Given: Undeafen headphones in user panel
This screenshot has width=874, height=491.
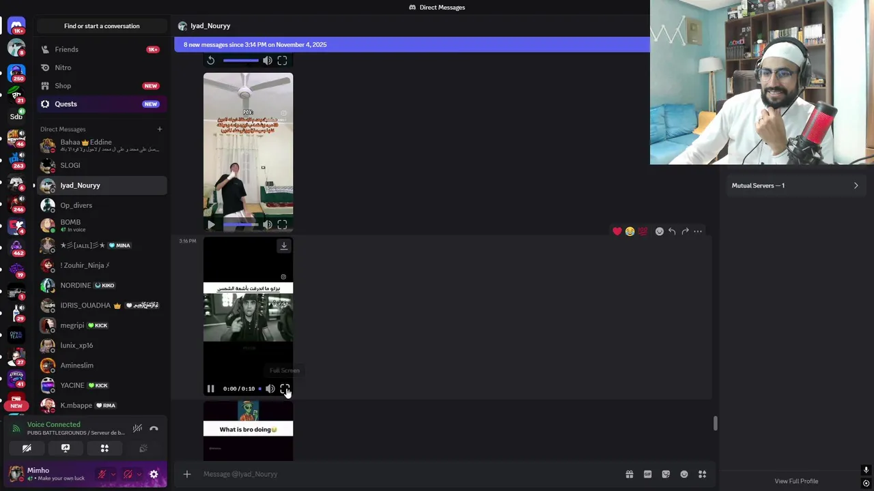Looking at the screenshot, I should pyautogui.click(x=128, y=474).
